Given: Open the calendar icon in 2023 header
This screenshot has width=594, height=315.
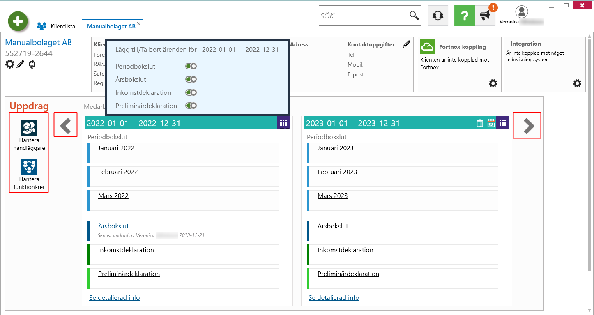Looking at the screenshot, I should tap(491, 123).
